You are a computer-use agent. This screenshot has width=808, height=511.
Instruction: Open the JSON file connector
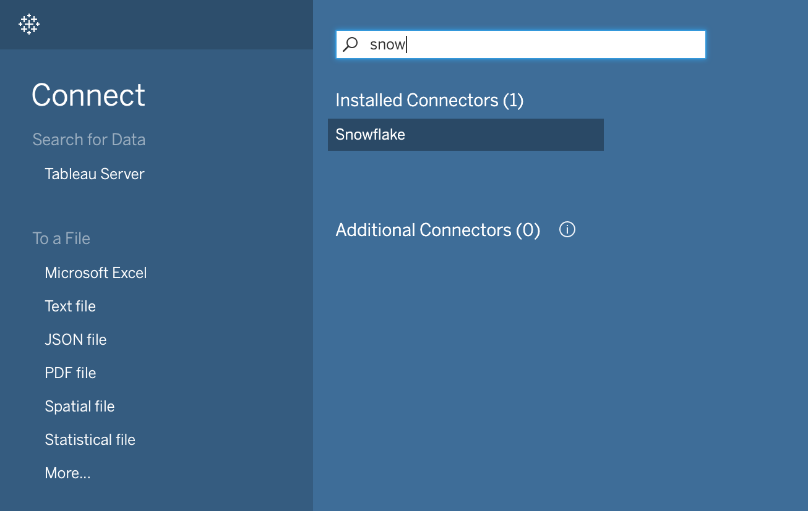pos(75,340)
